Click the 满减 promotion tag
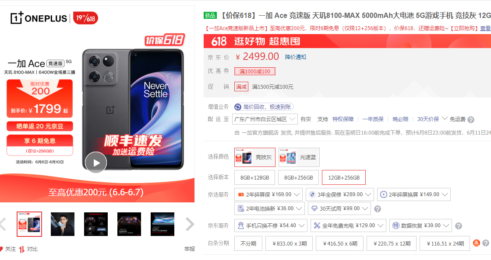Viewport: 491px width, 260px height. coord(241,87)
